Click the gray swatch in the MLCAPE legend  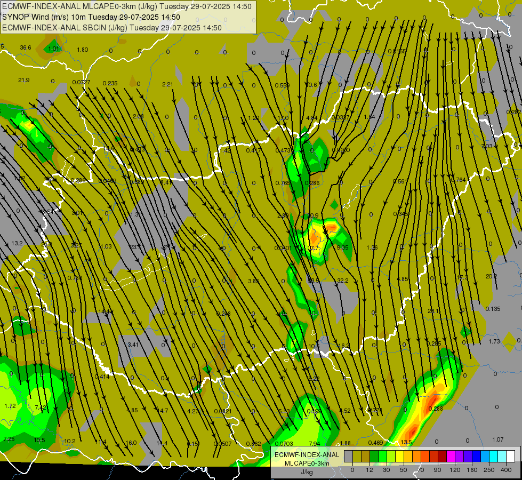coord(349,456)
